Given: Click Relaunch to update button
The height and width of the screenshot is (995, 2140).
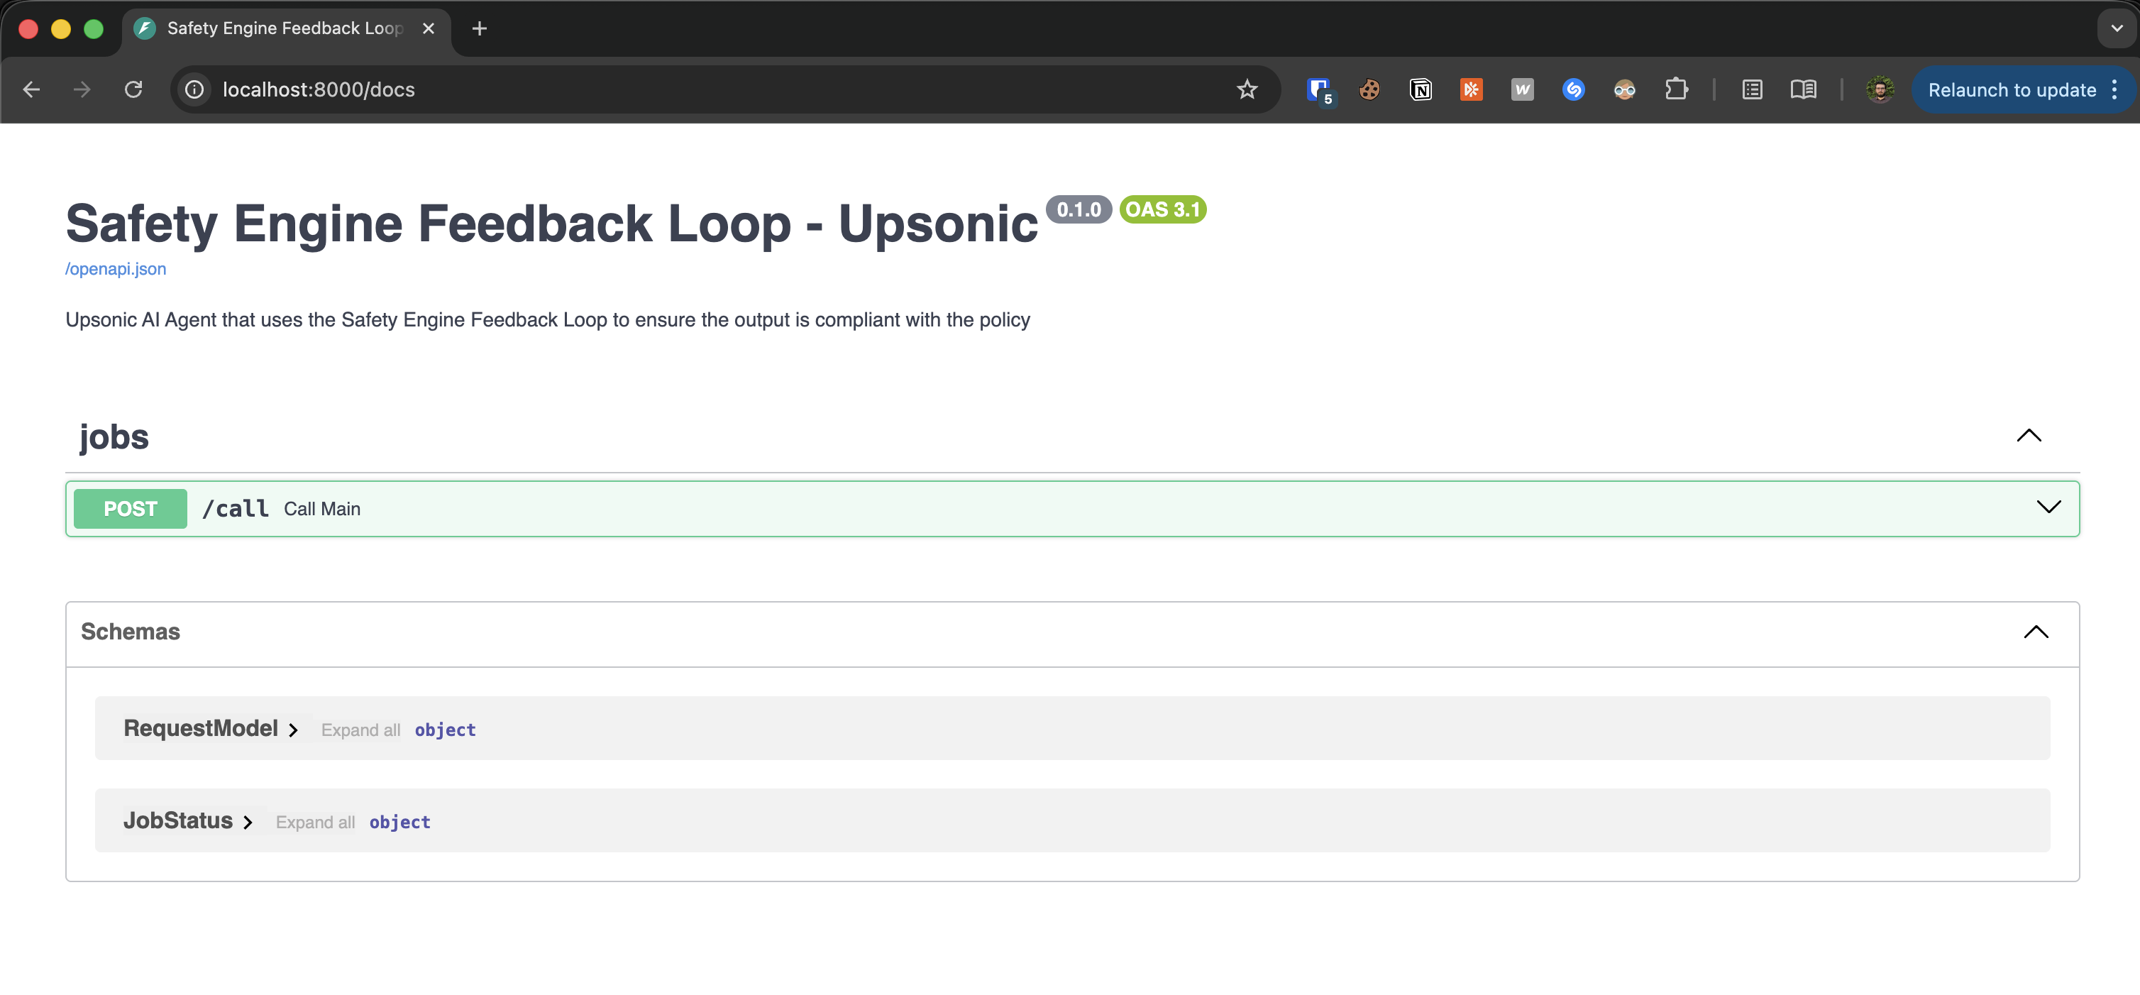Looking at the screenshot, I should pos(2012,89).
